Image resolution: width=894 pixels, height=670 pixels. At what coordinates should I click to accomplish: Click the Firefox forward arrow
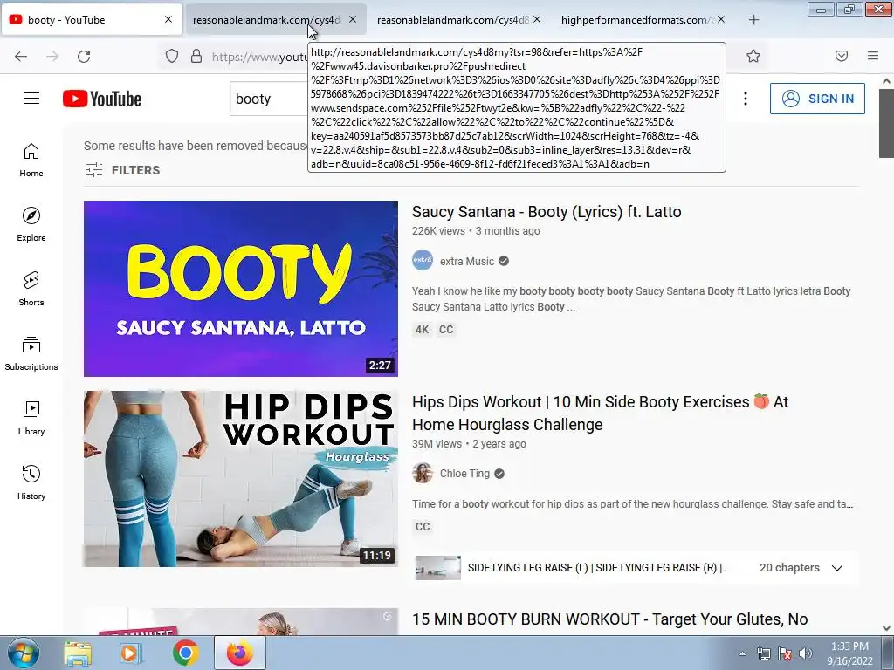point(52,56)
